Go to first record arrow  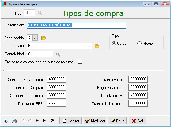click(x=22, y=120)
